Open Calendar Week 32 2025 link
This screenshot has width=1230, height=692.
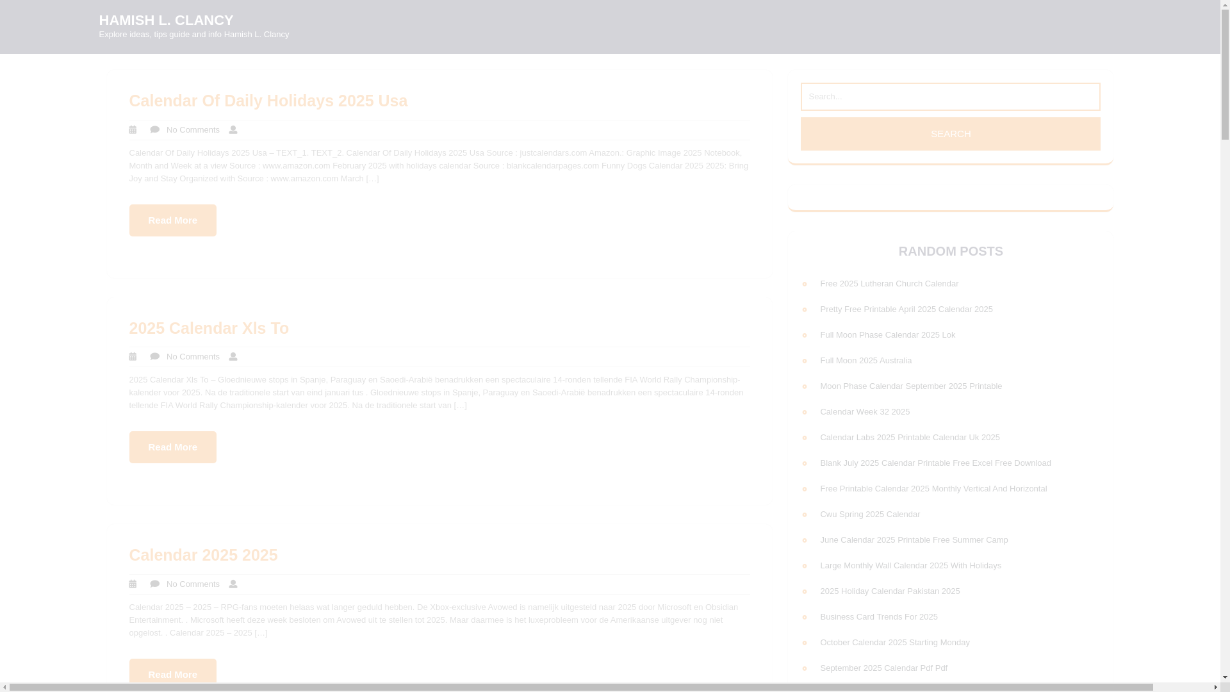coord(864,412)
